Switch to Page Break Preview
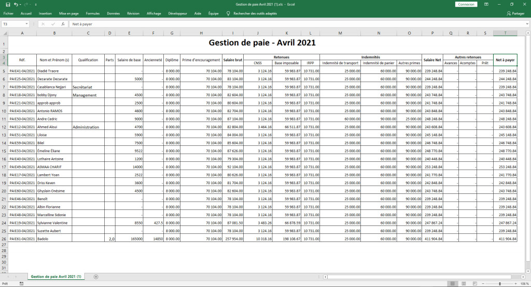The height and width of the screenshot is (287, 531). tap(475, 283)
